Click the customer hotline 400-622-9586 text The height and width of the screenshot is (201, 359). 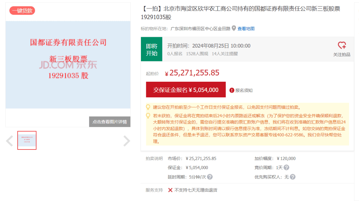point(291,135)
